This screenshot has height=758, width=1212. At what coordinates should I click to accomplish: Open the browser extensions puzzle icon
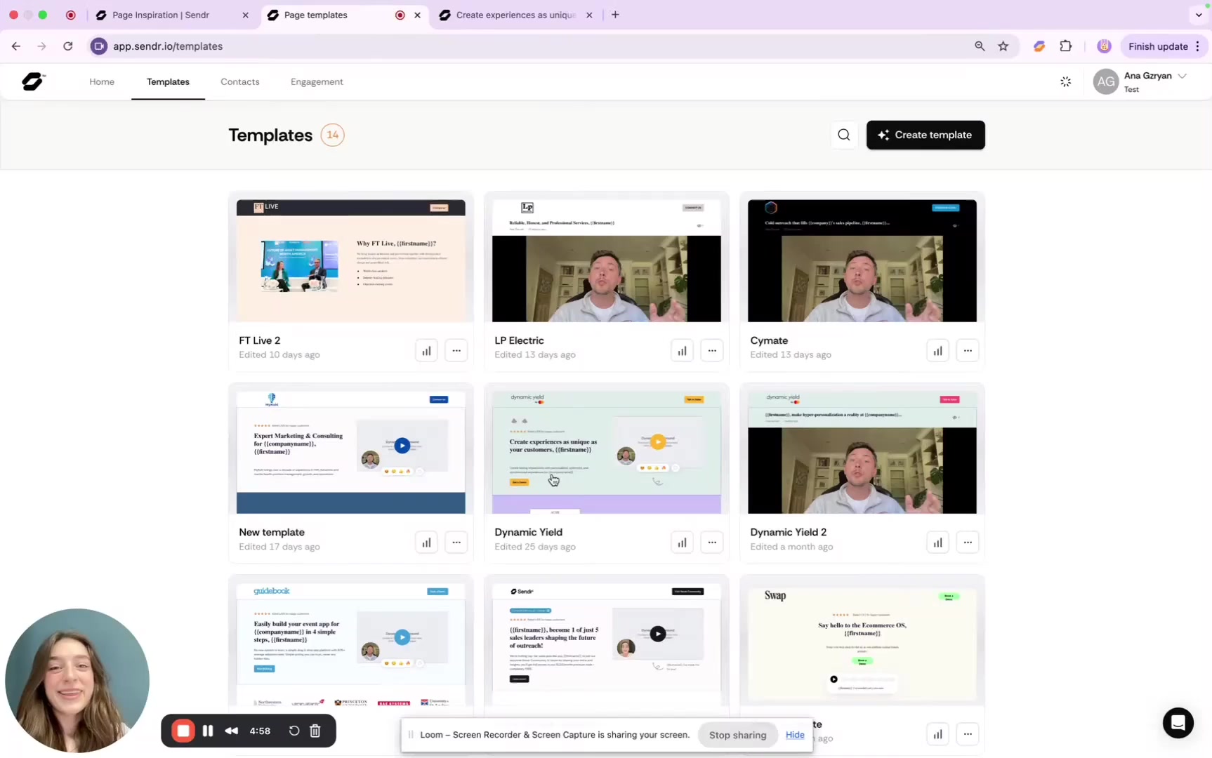(x=1065, y=46)
